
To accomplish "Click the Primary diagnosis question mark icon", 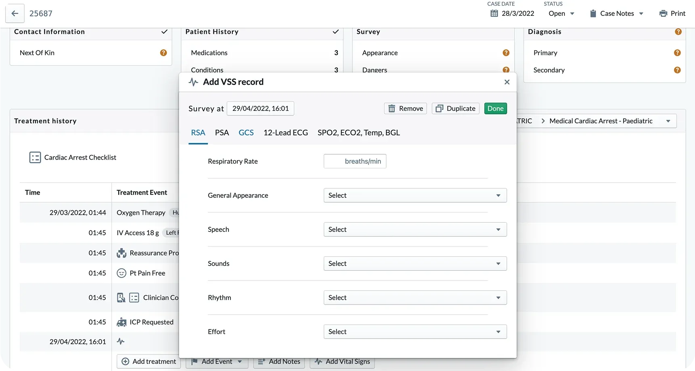I will [677, 53].
